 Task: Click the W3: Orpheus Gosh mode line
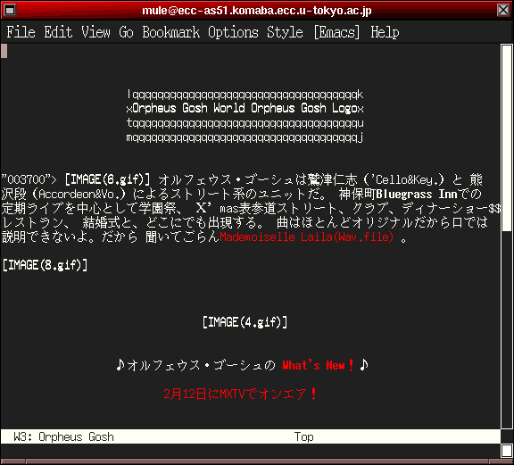[251, 436]
